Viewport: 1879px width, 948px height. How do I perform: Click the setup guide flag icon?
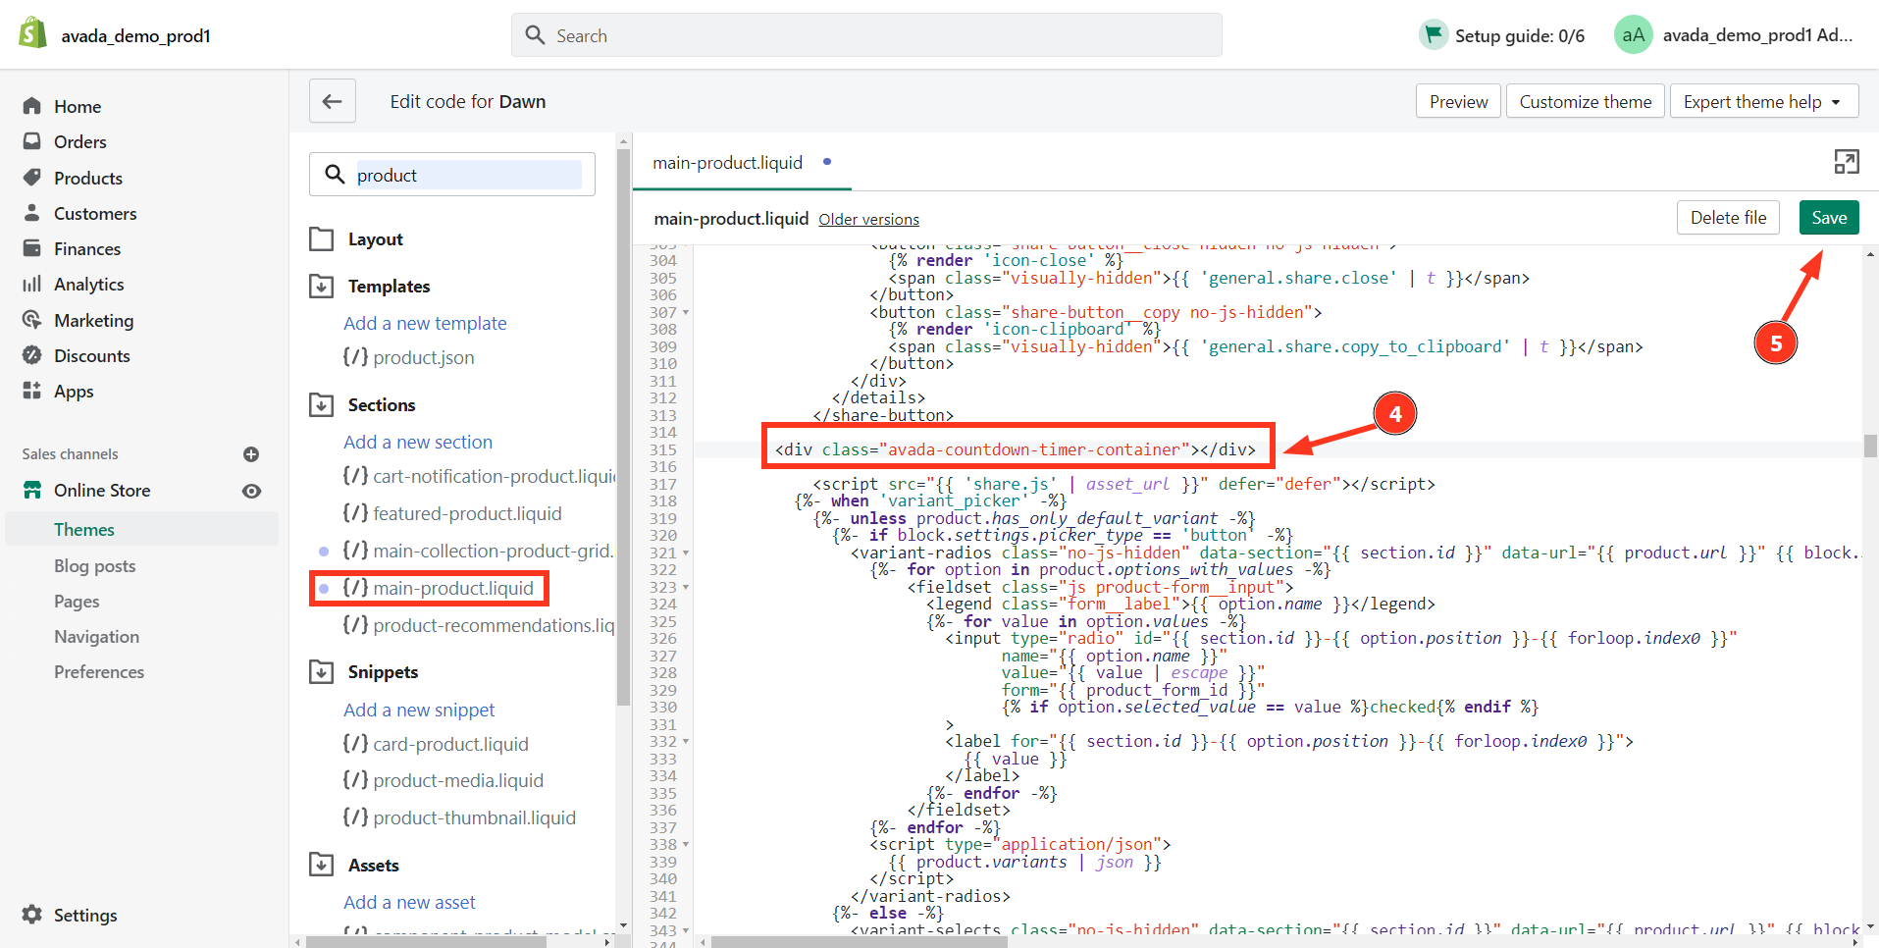coord(1434,34)
